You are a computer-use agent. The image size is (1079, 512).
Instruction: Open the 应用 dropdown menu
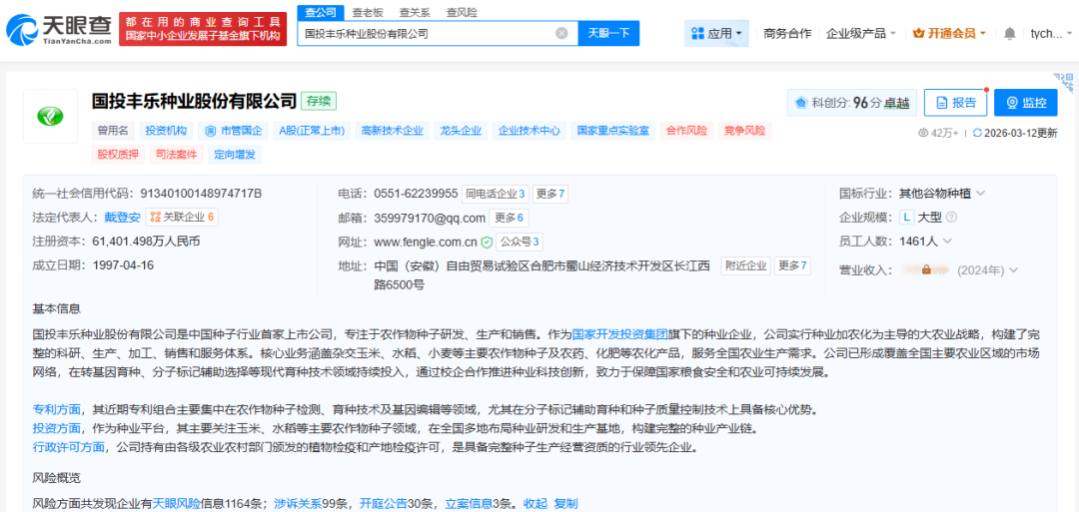point(716,33)
